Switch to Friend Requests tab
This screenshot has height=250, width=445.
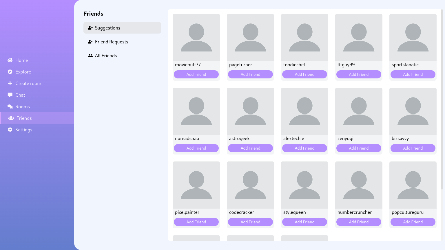point(122,42)
